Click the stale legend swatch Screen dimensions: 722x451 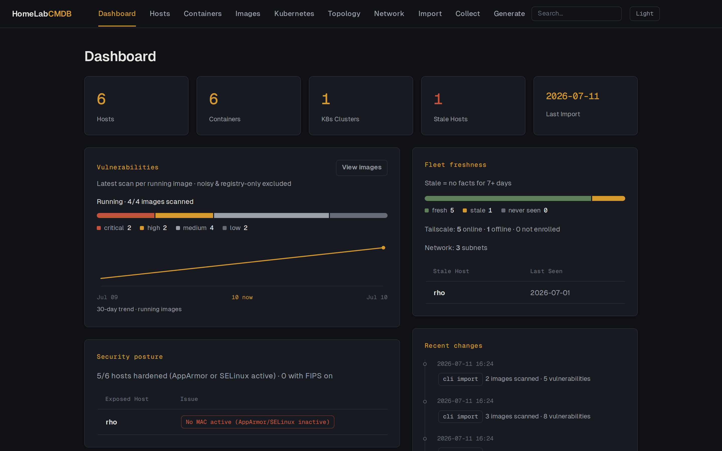[x=465, y=210]
